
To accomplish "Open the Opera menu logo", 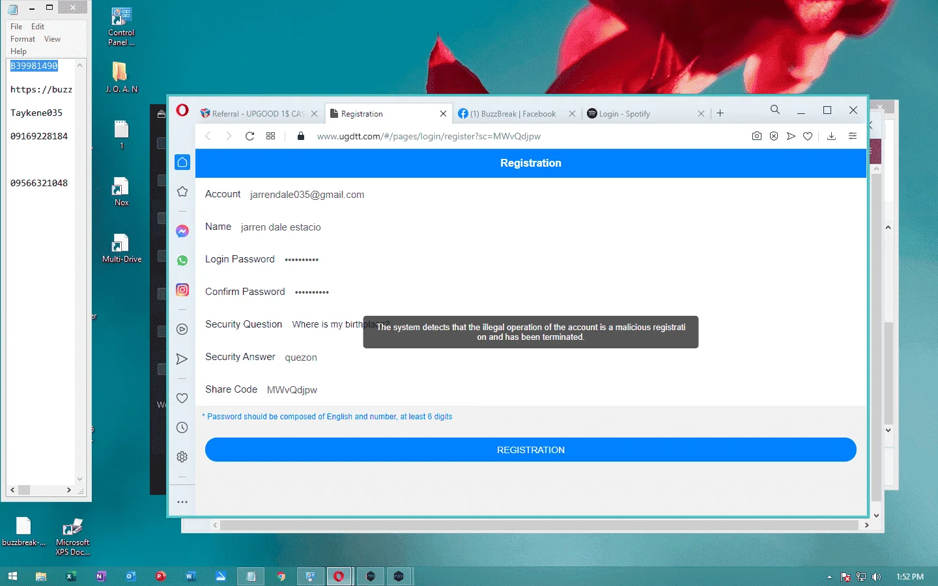I will (182, 111).
